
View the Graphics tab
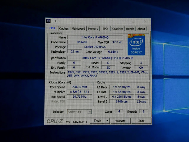point(118,29)
